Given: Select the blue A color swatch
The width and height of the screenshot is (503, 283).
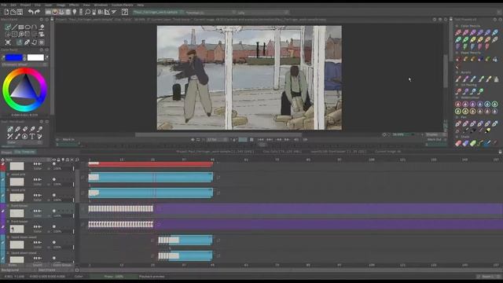Looking at the screenshot, I should [x=14, y=57].
